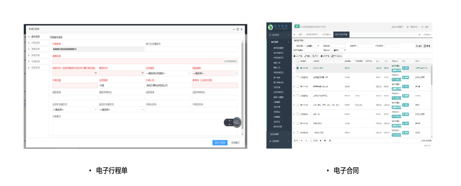Switch to step 2 行程信息 tab
The image size is (461, 186).
pyautogui.click(x=35, y=43)
